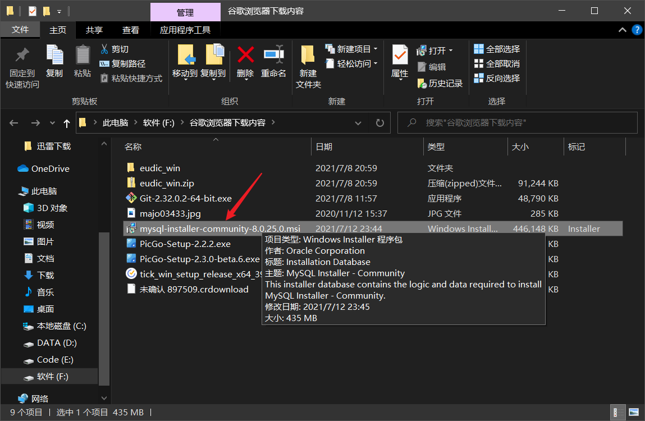
Task: Open the History (历史记录) ribbon item
Action: pyautogui.click(x=440, y=83)
